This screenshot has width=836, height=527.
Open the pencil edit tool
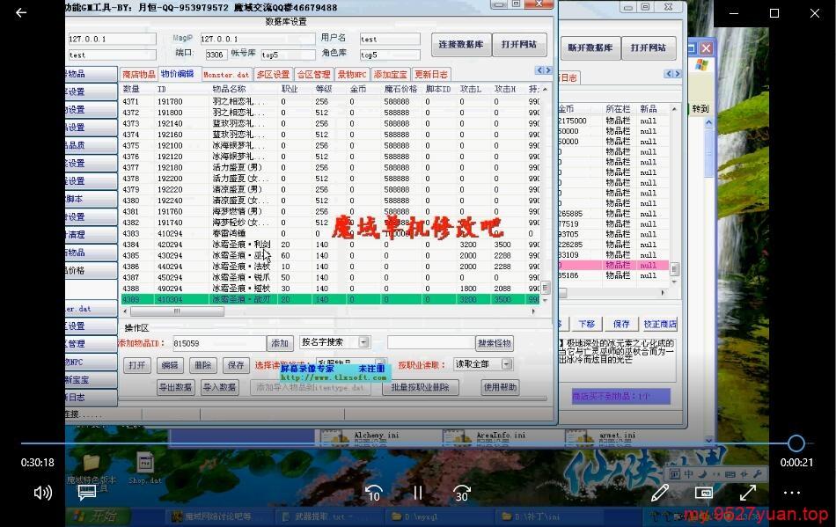click(x=660, y=493)
